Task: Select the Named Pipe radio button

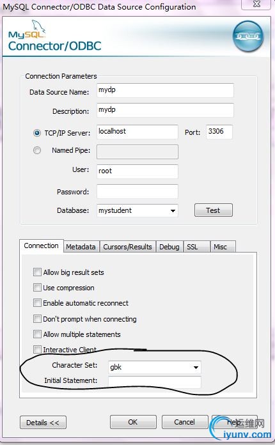Action: point(37,150)
